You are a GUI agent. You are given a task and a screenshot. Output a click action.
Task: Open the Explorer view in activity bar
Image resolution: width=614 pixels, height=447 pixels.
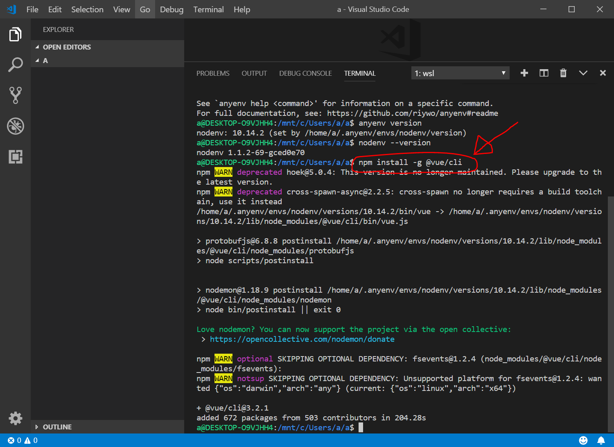[x=15, y=34]
